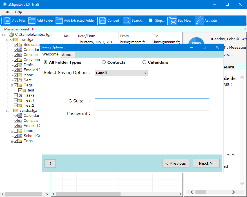Click the preview pane horizontal scrollbar thumb

[x=201, y=192]
